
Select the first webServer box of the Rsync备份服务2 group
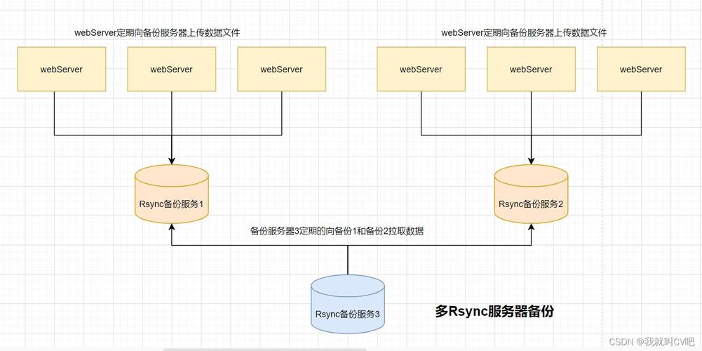421,69
